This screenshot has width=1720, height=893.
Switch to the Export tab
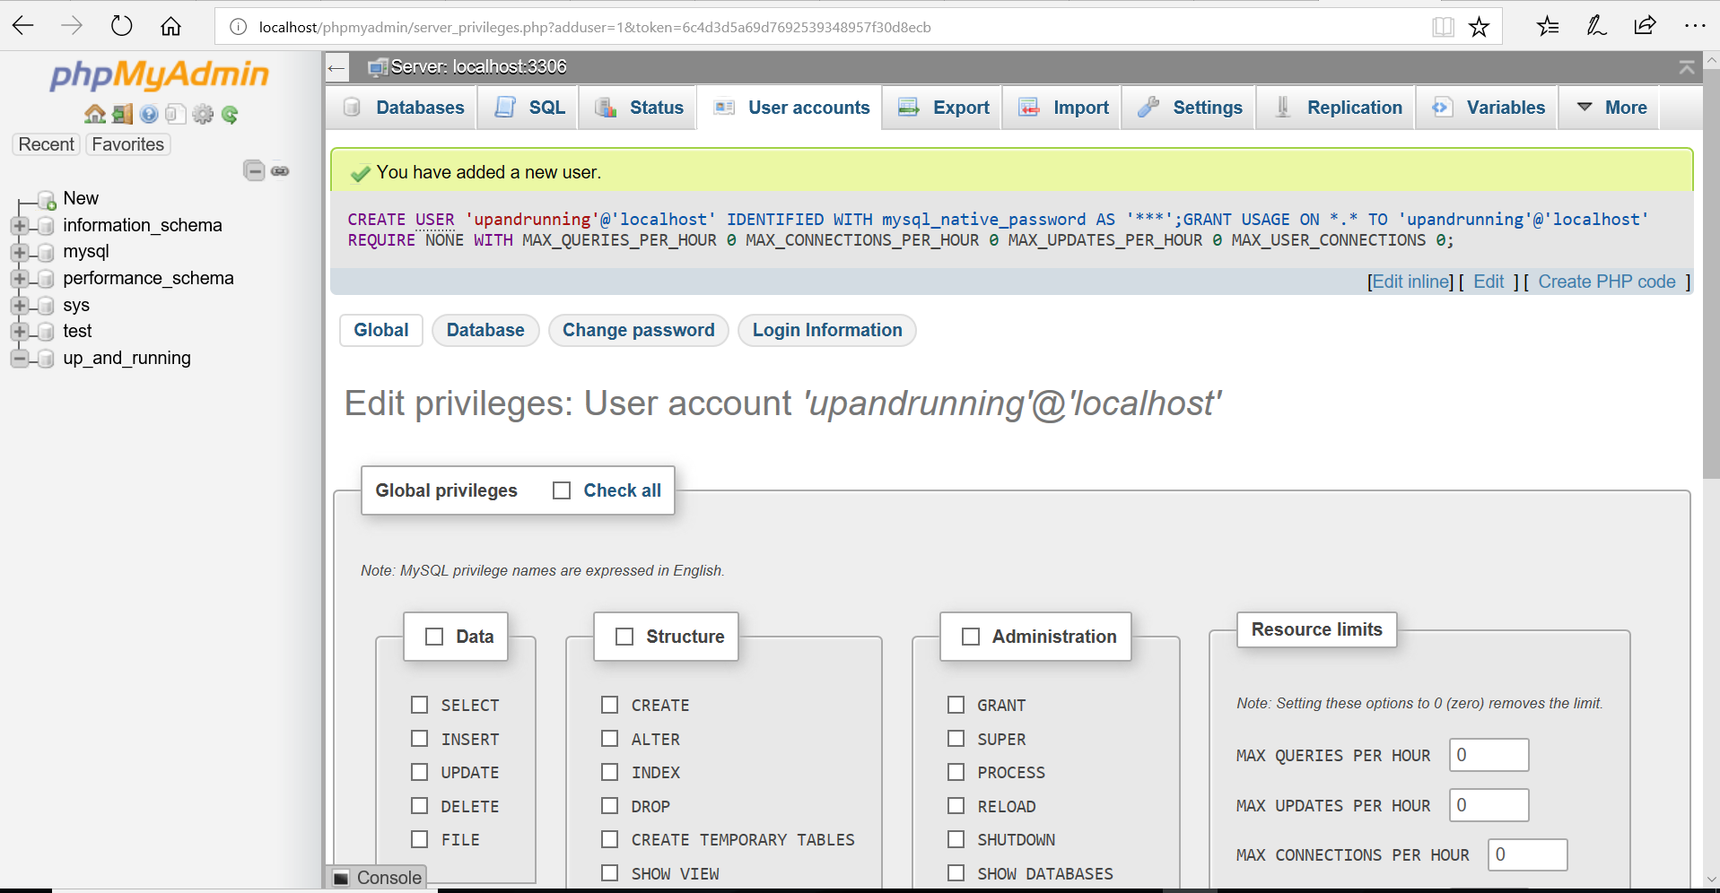[x=943, y=108]
